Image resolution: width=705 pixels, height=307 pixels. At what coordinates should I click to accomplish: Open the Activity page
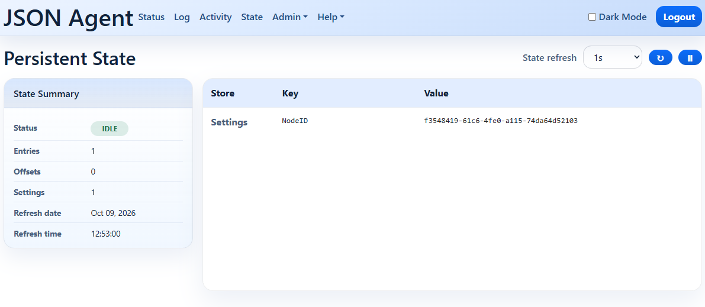(x=215, y=17)
